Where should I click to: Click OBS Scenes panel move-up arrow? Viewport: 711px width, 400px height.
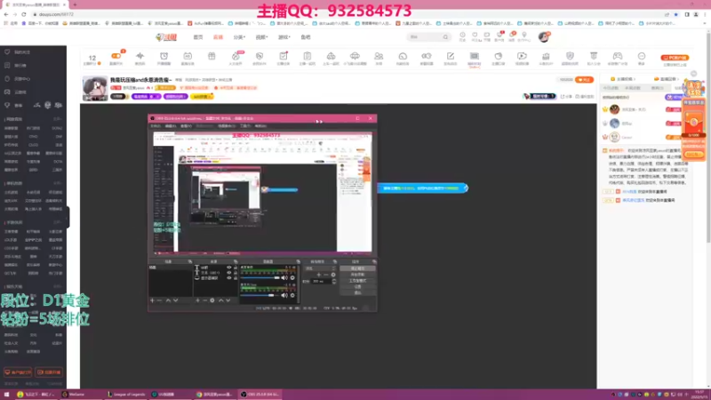(168, 300)
